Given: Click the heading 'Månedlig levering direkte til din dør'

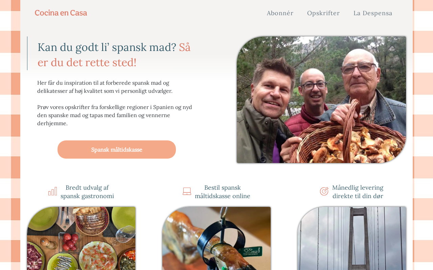Looking at the screenshot, I should 358,192.
